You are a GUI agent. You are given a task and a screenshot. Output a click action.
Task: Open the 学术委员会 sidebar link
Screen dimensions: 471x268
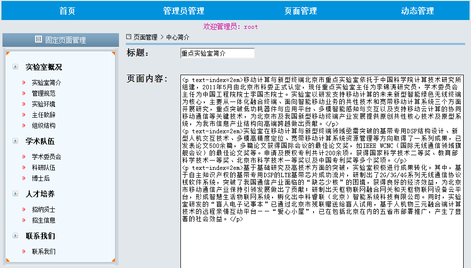click(46, 157)
